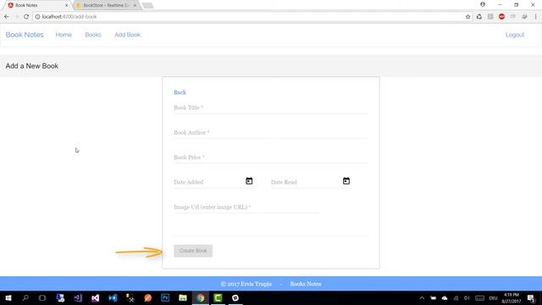Open Task View on the taskbar
Screen dimensions: 542x305
(x=42, y=297)
